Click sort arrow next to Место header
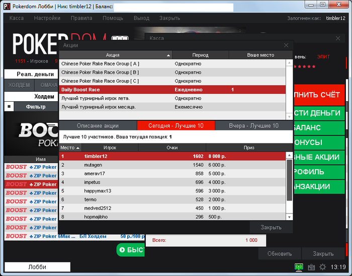 [78, 148]
